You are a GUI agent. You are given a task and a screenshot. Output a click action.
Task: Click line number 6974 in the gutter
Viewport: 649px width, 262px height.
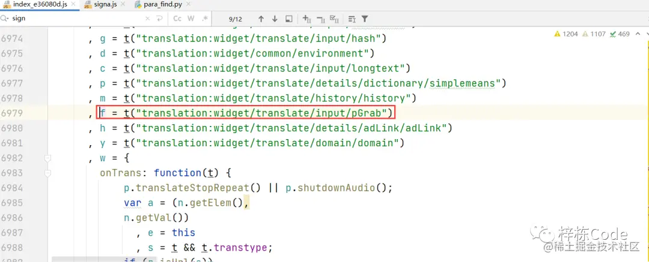point(12,38)
